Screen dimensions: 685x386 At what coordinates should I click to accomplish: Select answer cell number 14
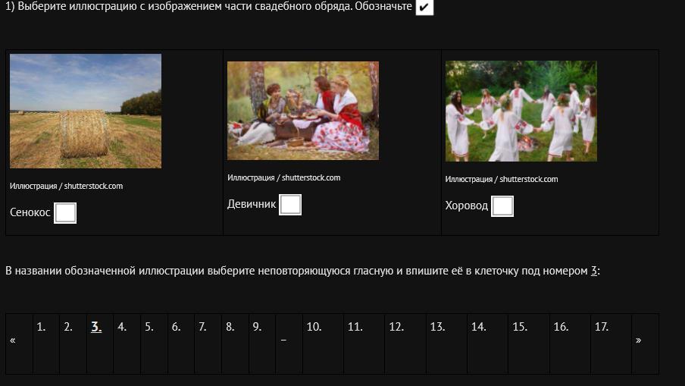(488, 344)
